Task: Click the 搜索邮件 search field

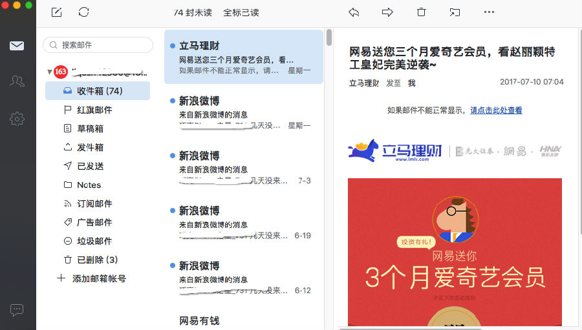Action: pyautogui.click(x=98, y=45)
